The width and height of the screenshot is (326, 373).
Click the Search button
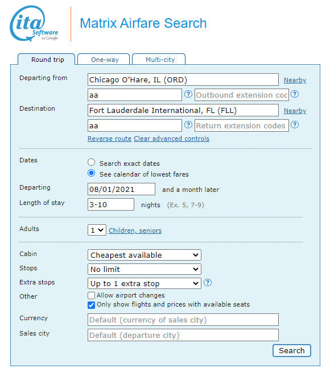pyautogui.click(x=292, y=351)
